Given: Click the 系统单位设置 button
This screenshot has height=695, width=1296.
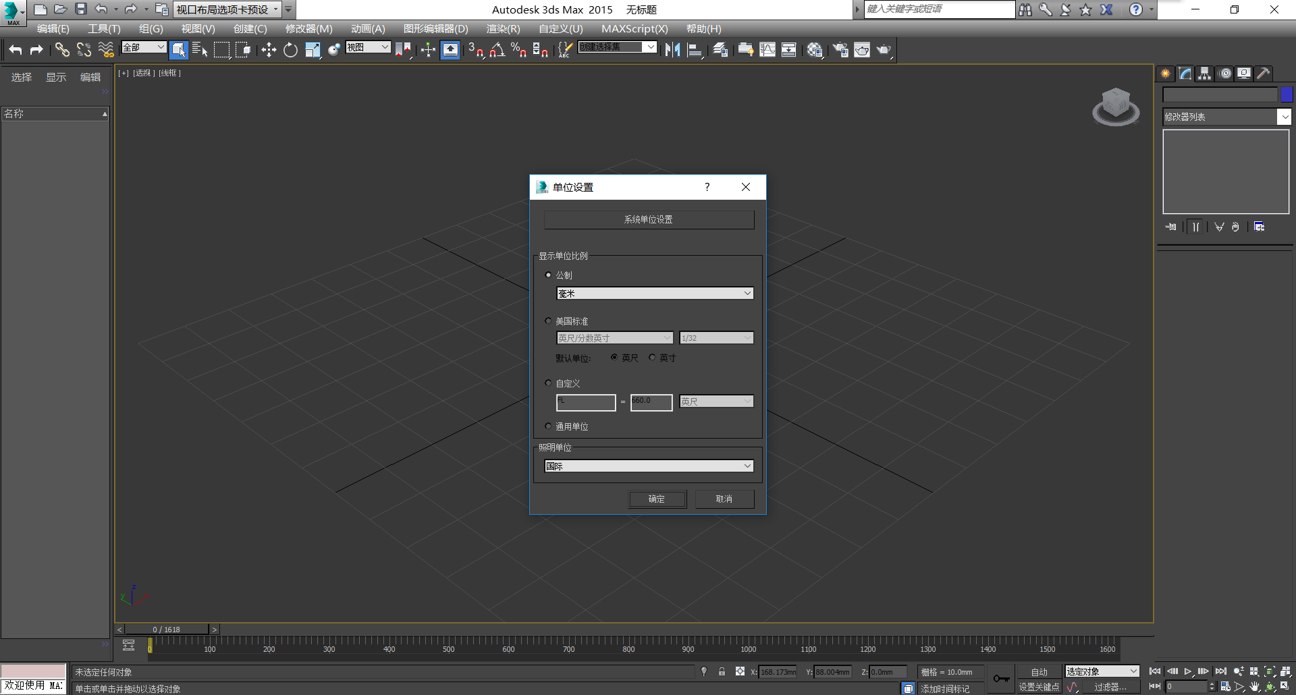Looking at the screenshot, I should [649, 220].
